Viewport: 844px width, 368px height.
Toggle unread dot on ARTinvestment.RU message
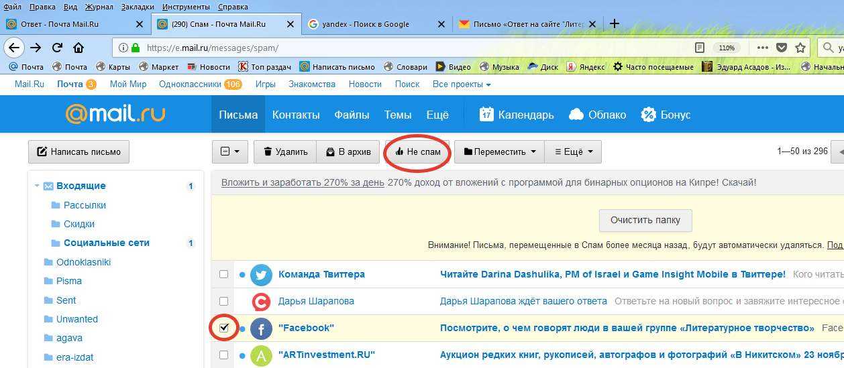click(x=242, y=355)
